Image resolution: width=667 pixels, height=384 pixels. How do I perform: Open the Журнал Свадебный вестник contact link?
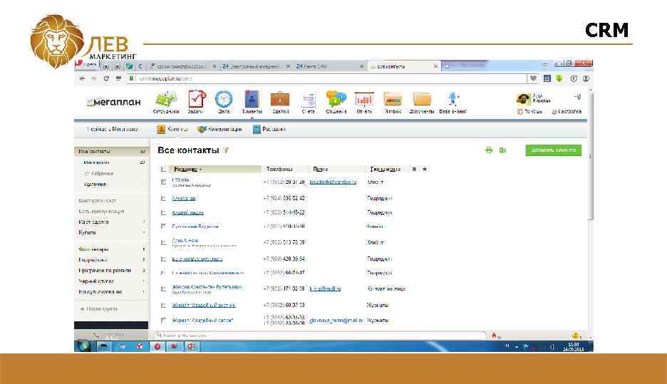point(204,305)
